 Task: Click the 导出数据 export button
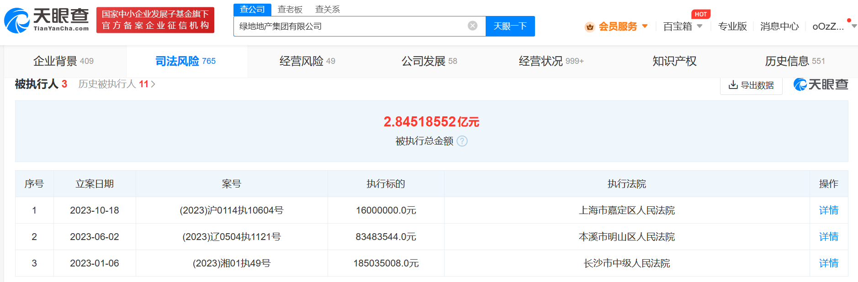click(751, 85)
